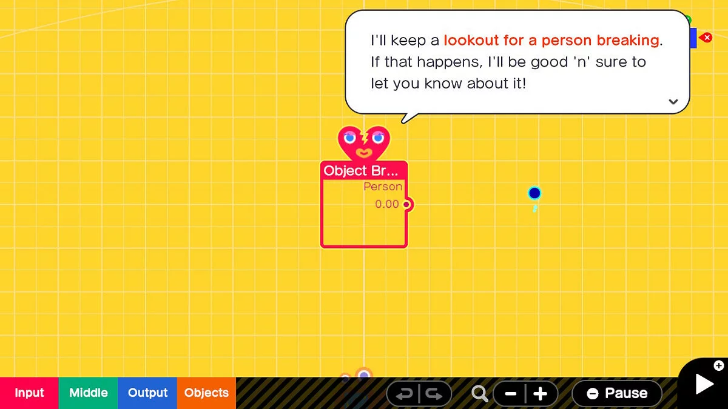The image size is (728, 409).
Task: Click the red X marker icon
Action: coord(706,38)
